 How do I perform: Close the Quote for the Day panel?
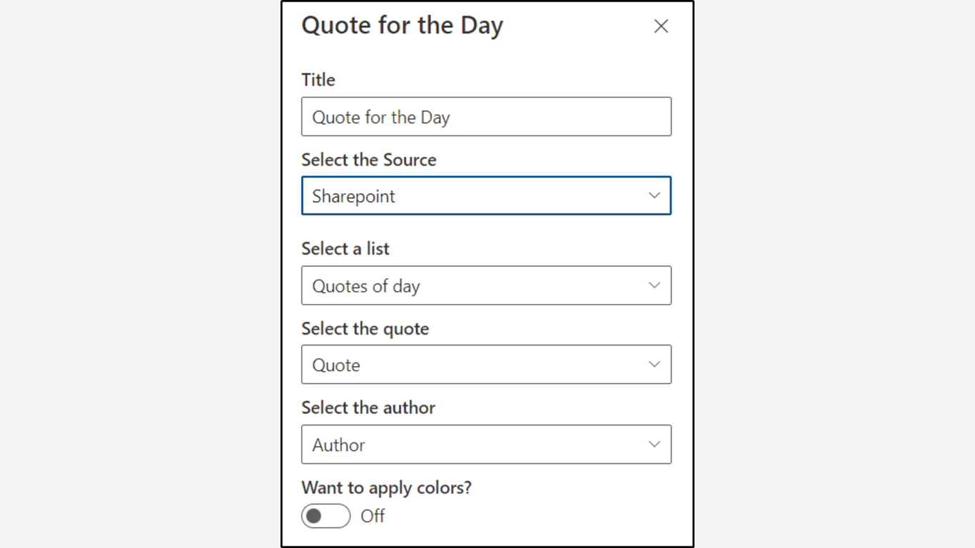[661, 26]
